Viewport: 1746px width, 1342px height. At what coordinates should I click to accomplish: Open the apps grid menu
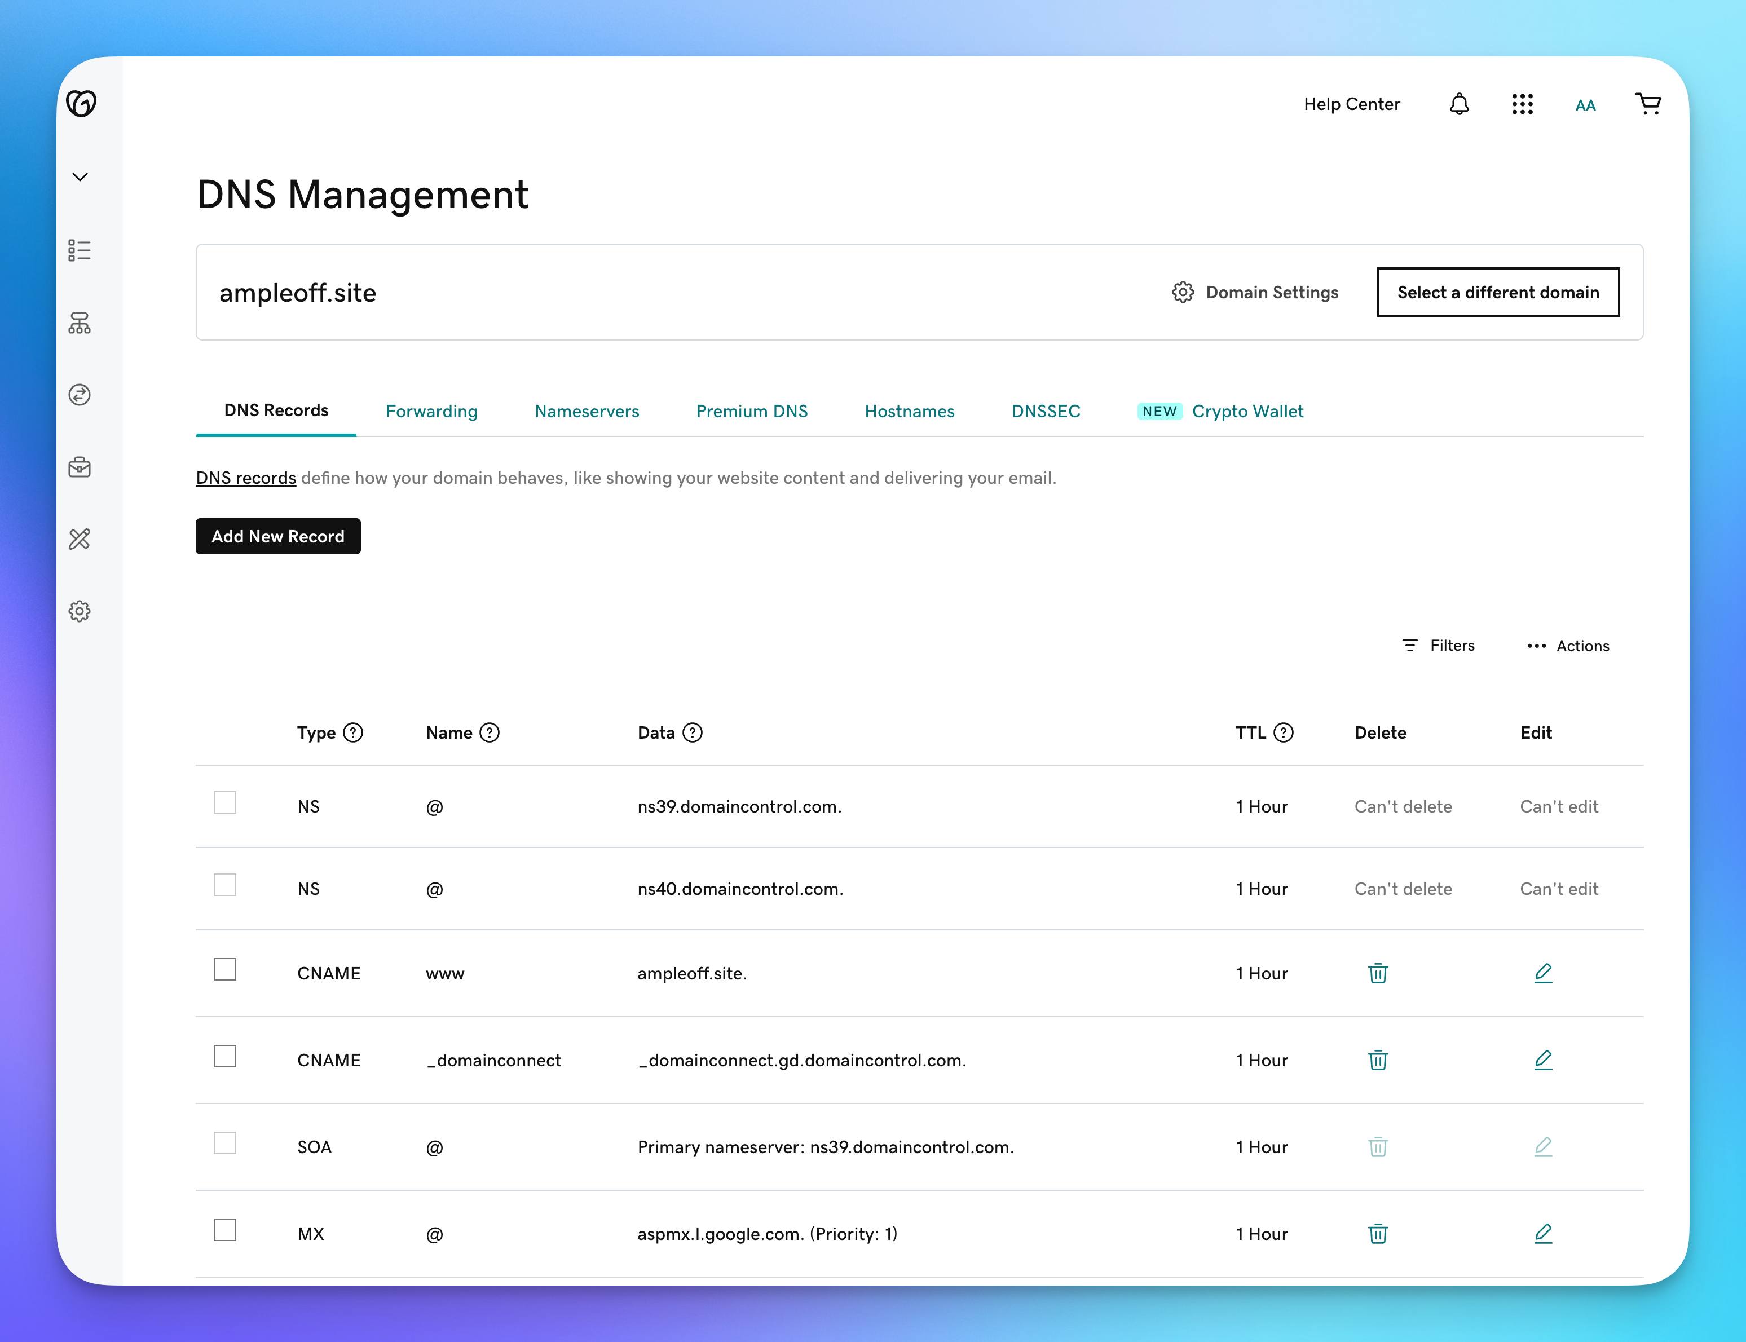click(x=1522, y=104)
